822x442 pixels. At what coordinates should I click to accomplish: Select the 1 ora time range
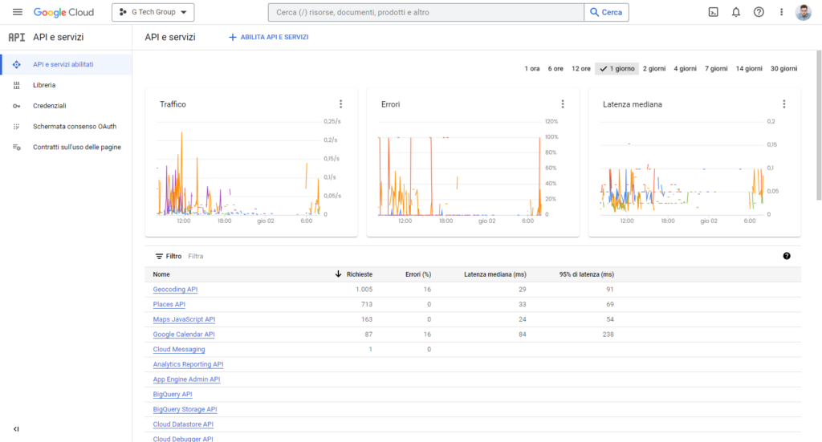[531, 69]
